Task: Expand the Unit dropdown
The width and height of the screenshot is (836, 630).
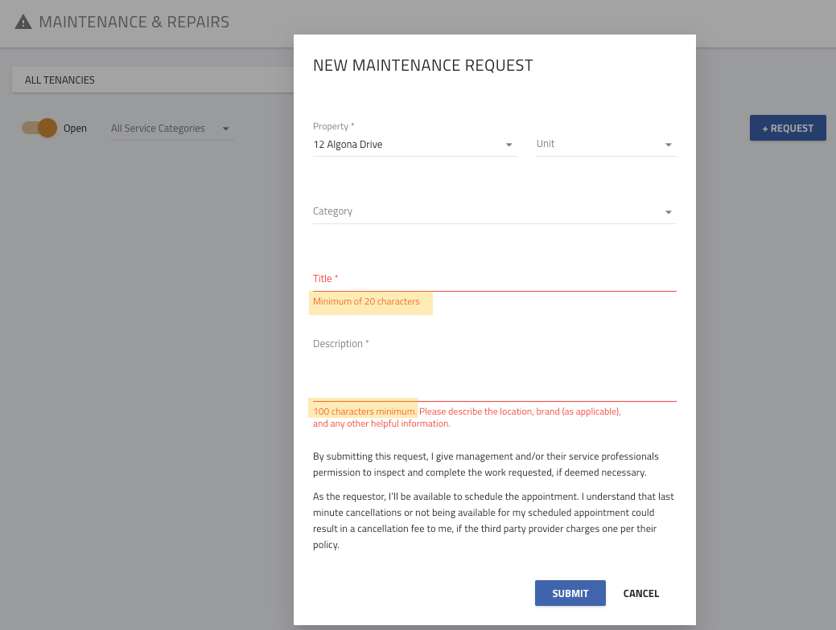Action: (x=606, y=145)
